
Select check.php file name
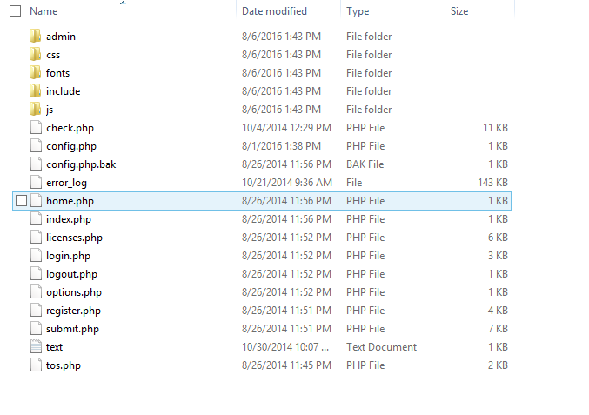coord(70,128)
